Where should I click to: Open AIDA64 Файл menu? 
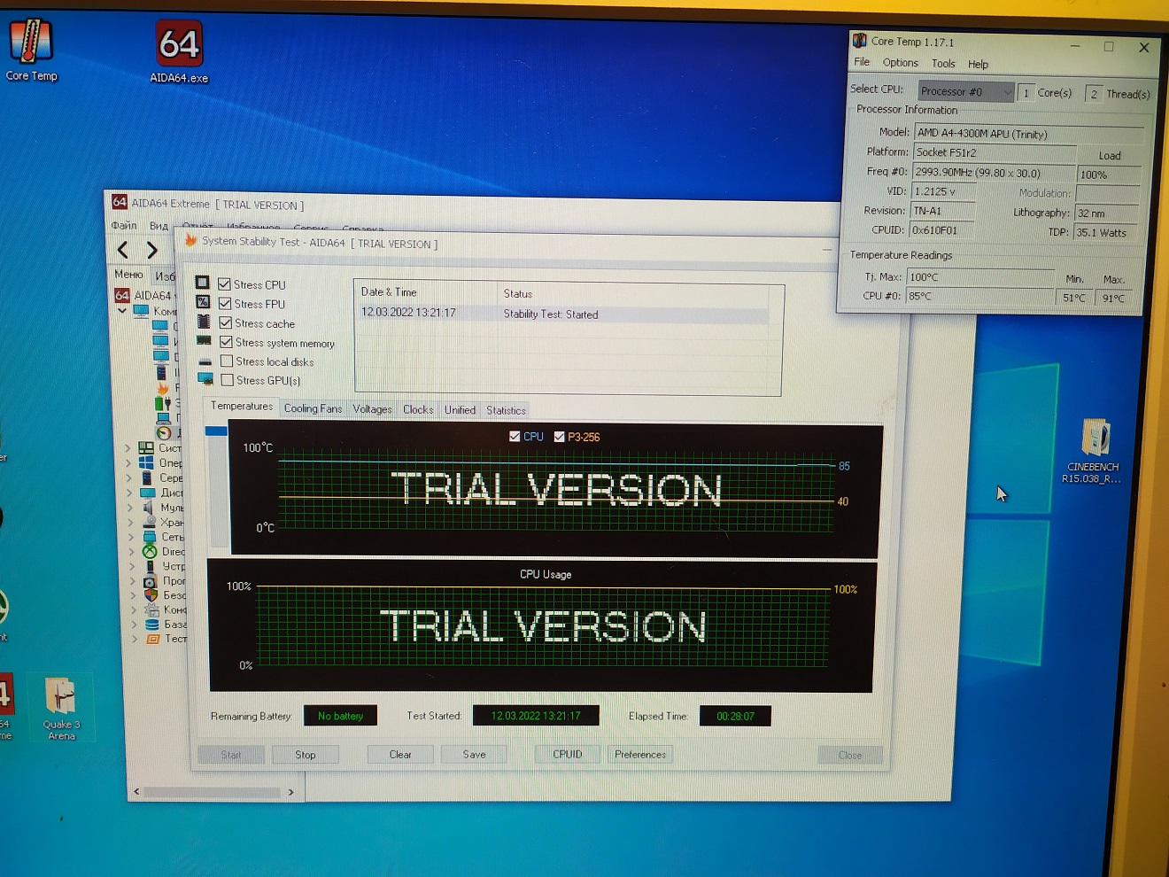tap(124, 225)
